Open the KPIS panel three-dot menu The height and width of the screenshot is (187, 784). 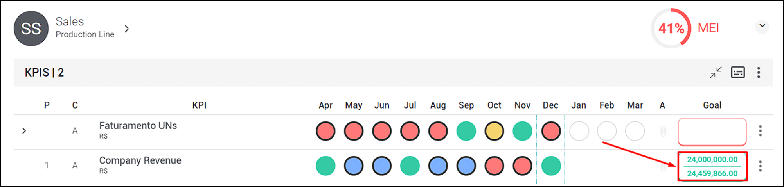point(759,73)
